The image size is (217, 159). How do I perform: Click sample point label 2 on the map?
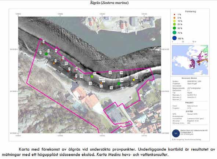click(x=43, y=41)
